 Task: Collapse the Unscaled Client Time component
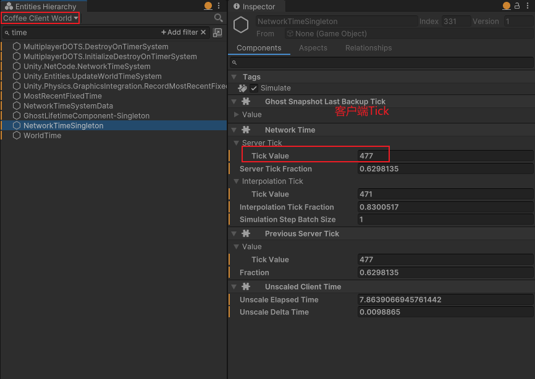234,287
